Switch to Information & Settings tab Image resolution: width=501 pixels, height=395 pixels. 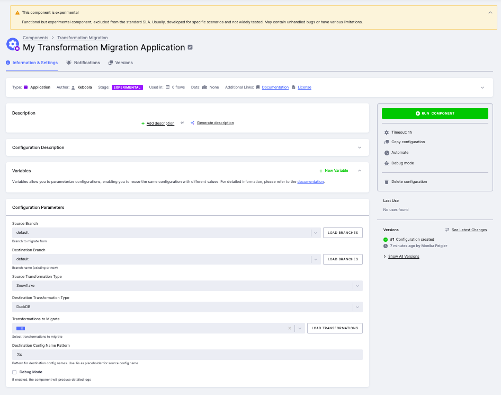pos(32,63)
